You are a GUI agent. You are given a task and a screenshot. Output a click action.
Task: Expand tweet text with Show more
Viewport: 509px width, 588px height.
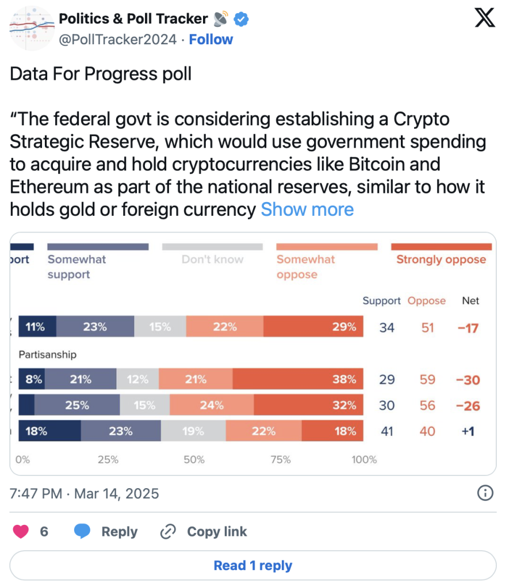pyautogui.click(x=307, y=210)
